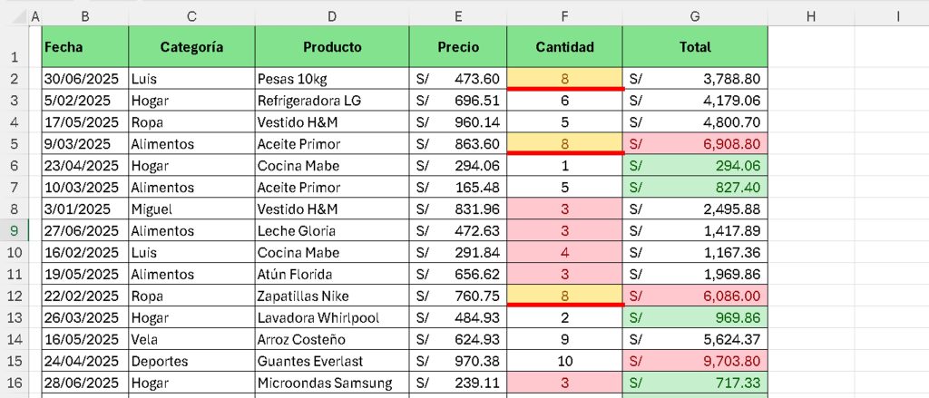Select the Zapatillas Nike product cell
Image resolution: width=929 pixels, height=398 pixels.
coord(332,296)
